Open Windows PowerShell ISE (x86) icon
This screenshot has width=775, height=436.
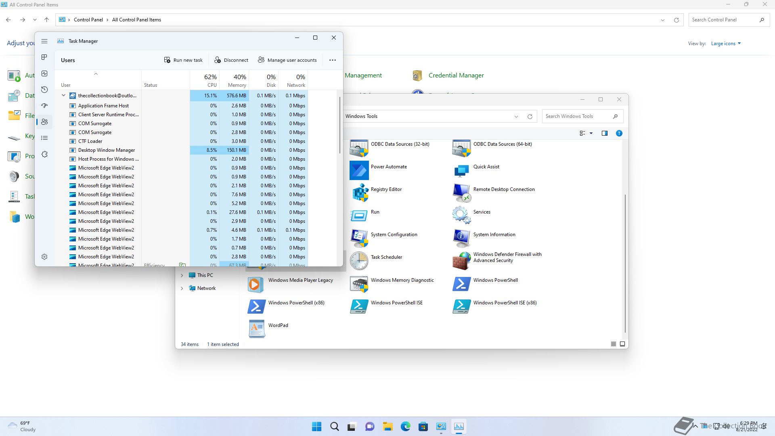pos(461,306)
